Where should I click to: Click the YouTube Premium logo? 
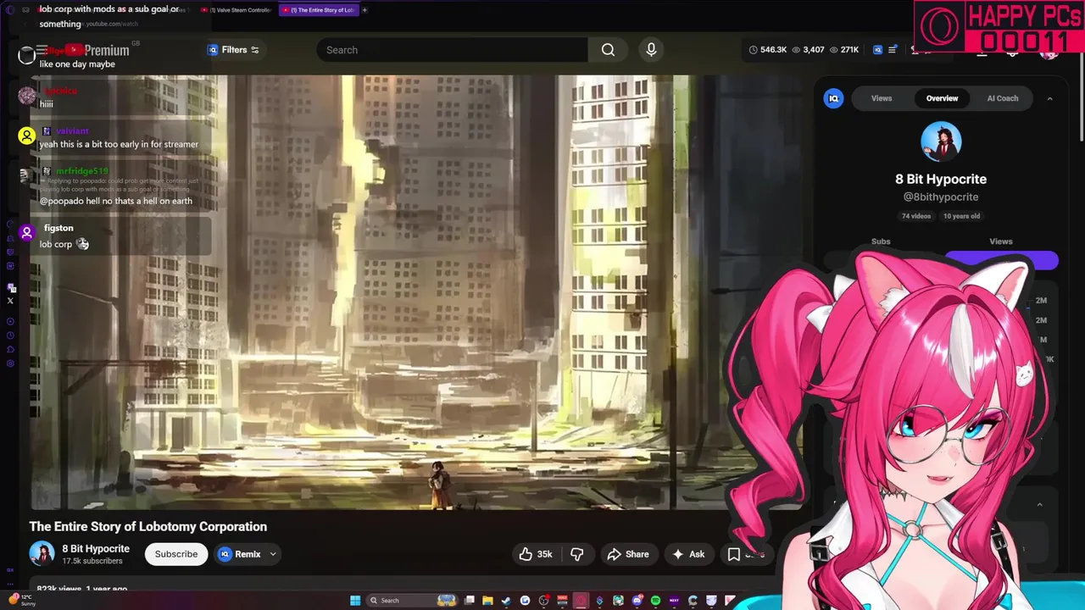coord(98,51)
